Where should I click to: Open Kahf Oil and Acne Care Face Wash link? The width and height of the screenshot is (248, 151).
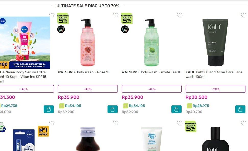[214, 74]
